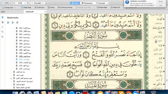Image resolution: width=168 pixels, height=94 pixels.
Task: Open bookmark numbered 109
Action: pos(25,53)
